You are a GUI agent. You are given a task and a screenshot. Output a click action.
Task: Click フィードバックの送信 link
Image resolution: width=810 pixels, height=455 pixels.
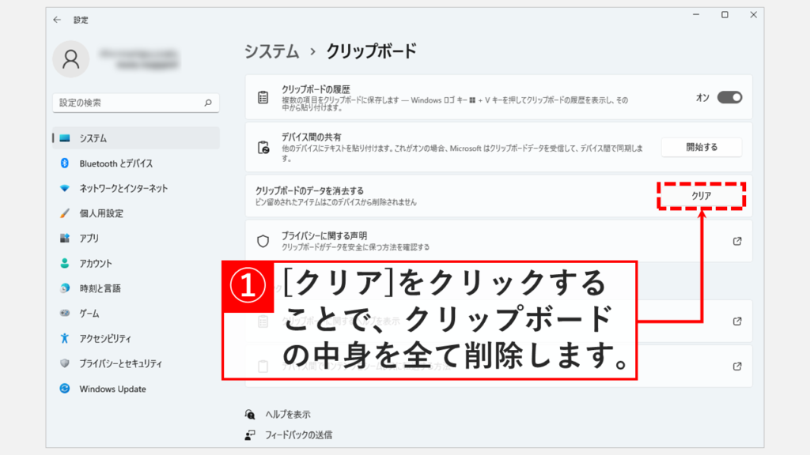(x=296, y=434)
